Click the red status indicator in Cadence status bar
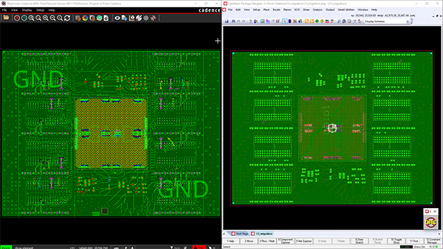This screenshot has height=249, width=443. [x=199, y=248]
